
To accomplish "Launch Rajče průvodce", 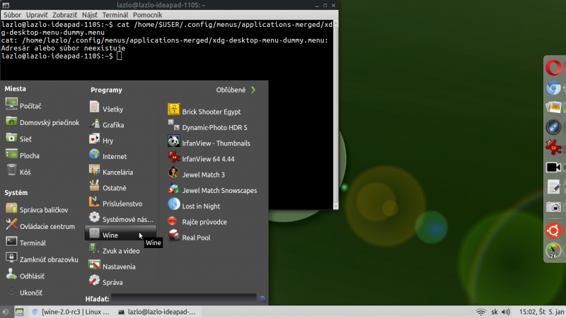I will point(197,222).
